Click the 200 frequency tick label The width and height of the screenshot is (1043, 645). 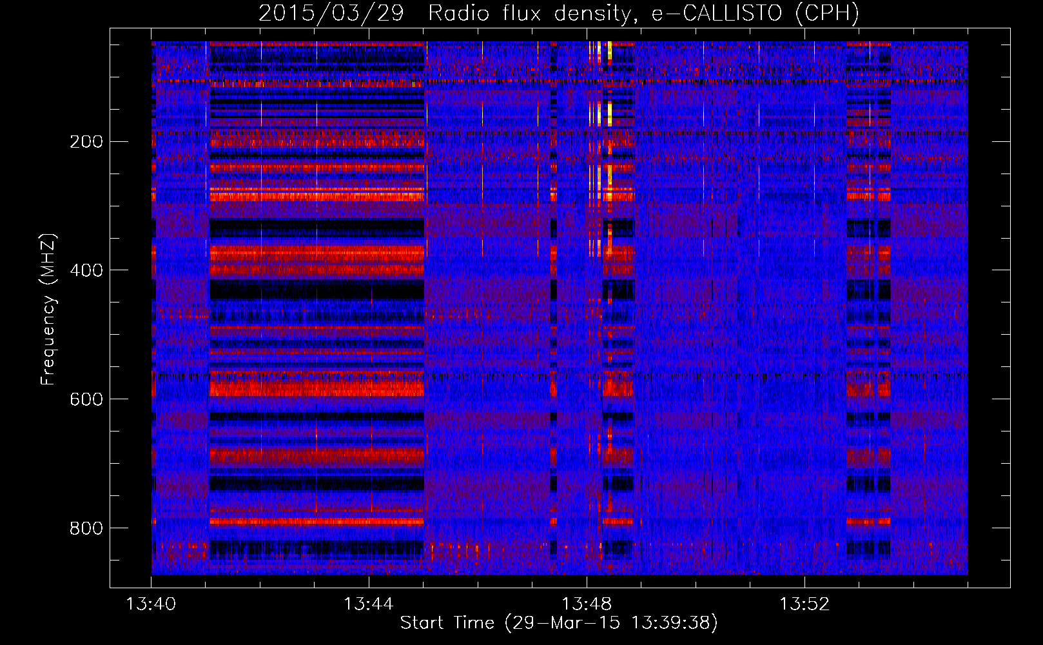(86, 142)
